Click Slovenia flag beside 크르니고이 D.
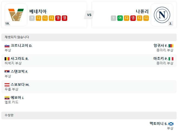 (x=7, y=46)
